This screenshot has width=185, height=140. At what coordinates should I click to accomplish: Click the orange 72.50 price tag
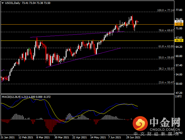[179, 24]
